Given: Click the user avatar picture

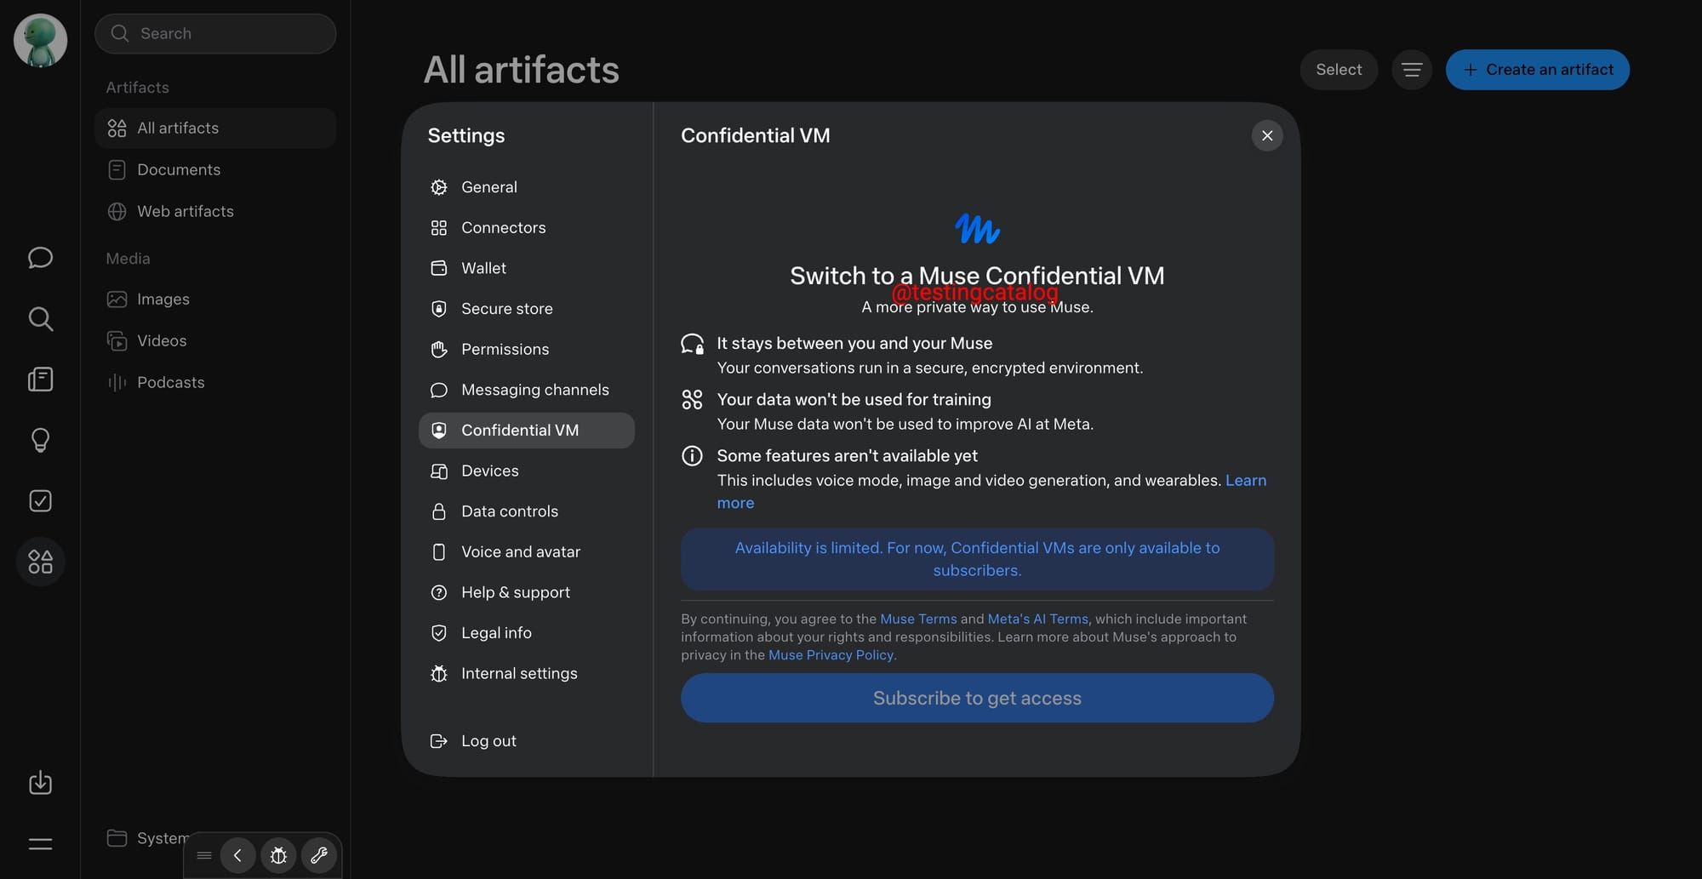Looking at the screenshot, I should (40, 40).
